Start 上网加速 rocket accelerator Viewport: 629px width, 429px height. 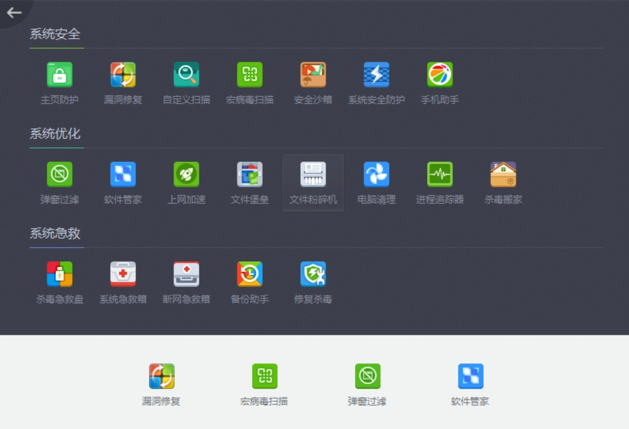(186, 175)
